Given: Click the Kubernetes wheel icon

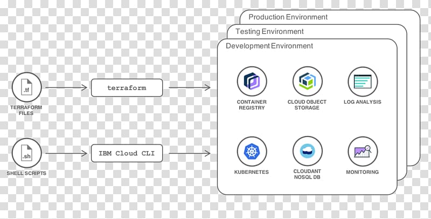Looking at the screenshot, I should (252, 152).
